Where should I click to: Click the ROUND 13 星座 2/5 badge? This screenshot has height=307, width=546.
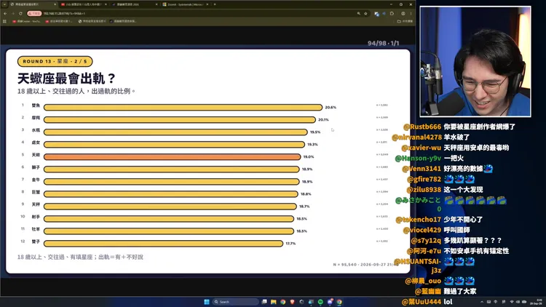click(x=55, y=61)
